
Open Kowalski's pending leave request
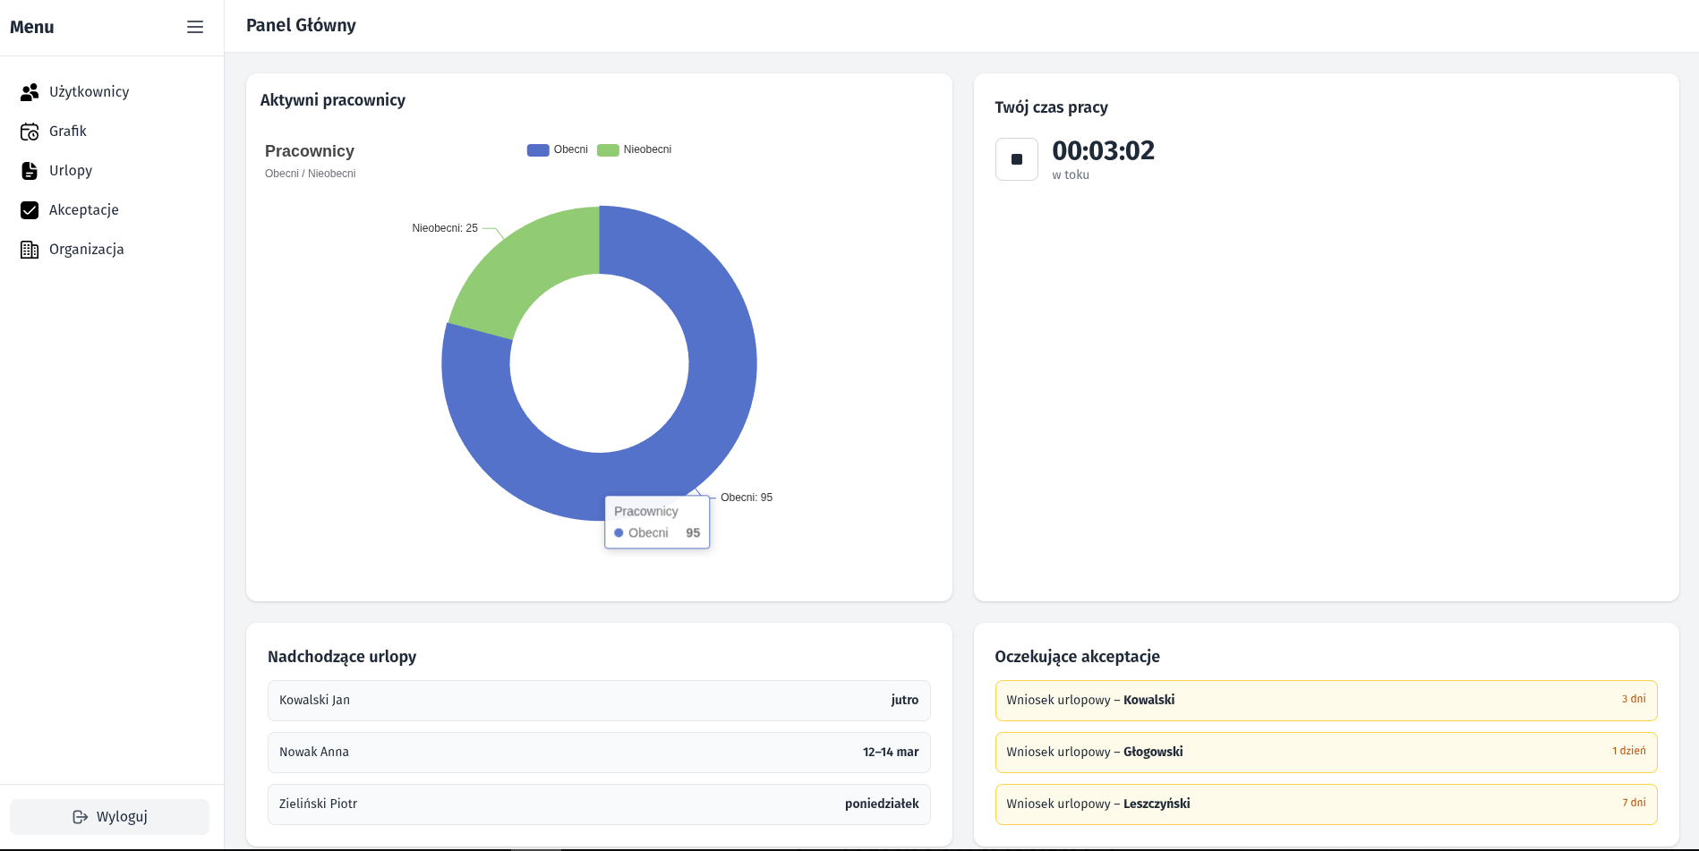tap(1325, 700)
